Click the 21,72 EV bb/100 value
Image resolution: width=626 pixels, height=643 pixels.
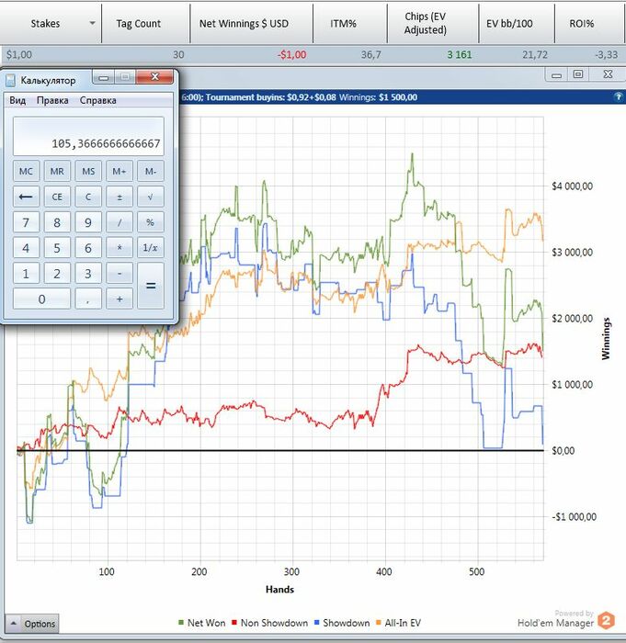pyautogui.click(x=534, y=54)
